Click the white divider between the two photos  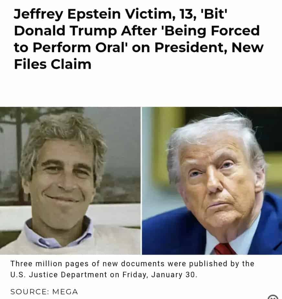coord(141,181)
